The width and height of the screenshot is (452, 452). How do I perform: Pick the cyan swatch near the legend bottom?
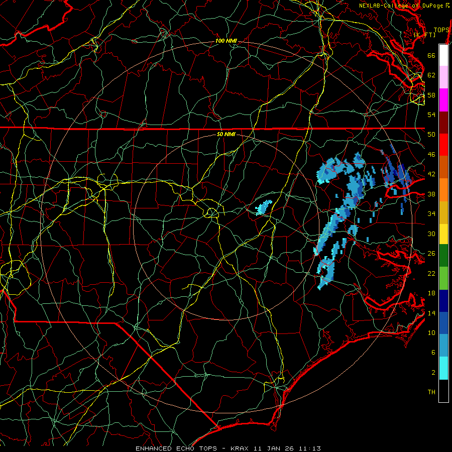coord(443,368)
